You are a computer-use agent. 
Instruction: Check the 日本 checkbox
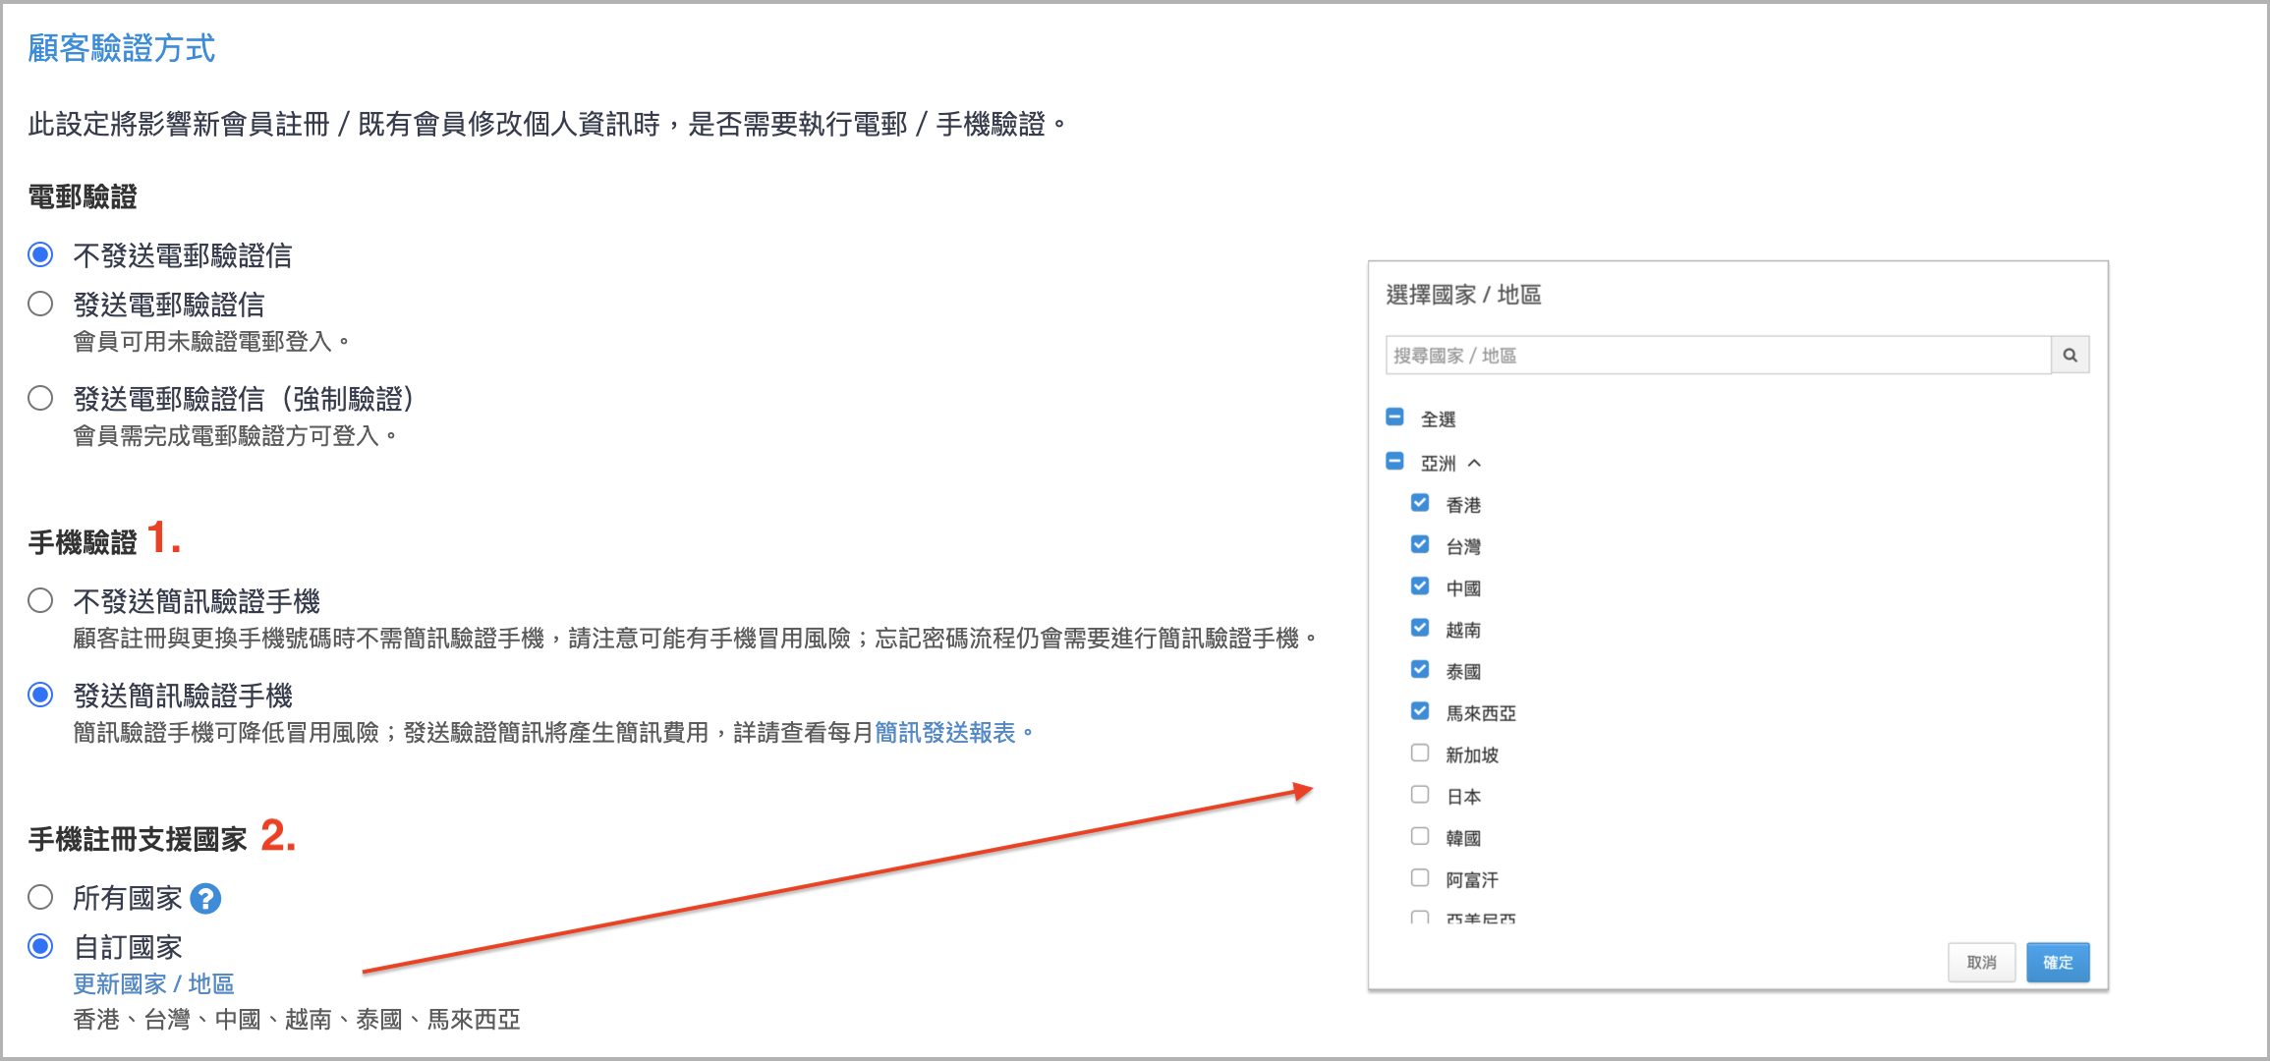tap(1420, 795)
